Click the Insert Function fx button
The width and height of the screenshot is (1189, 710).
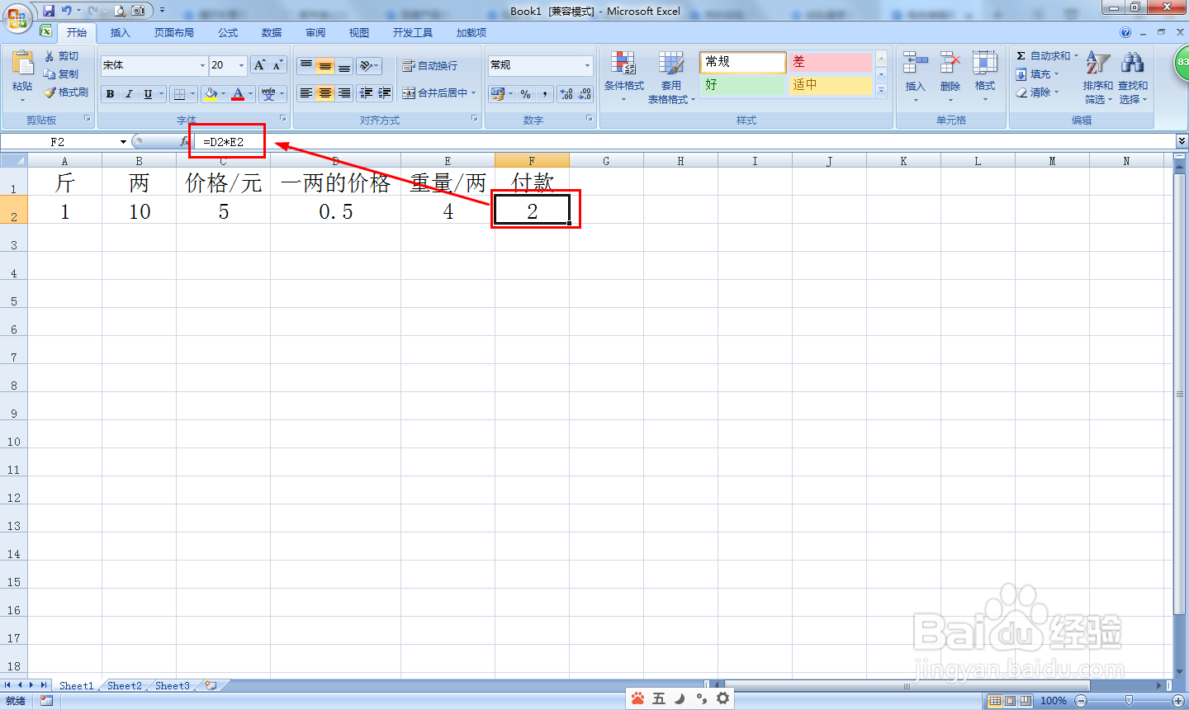184,142
